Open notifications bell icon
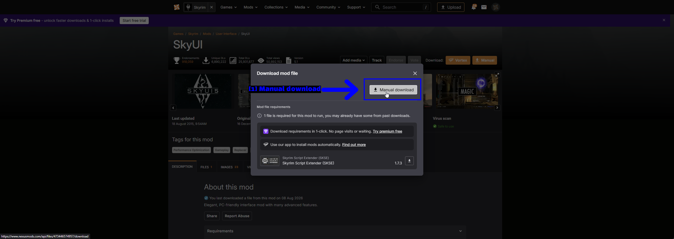Screen dimensions: 674x239 [x=474, y=7]
